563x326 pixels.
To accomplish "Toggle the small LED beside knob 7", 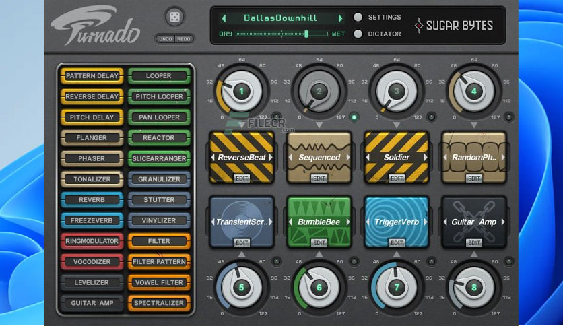I will (431, 262).
